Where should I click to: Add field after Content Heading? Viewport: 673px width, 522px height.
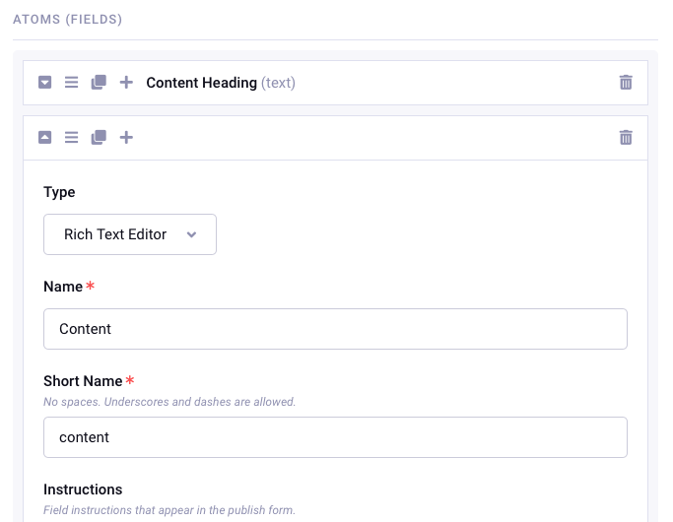tap(126, 83)
